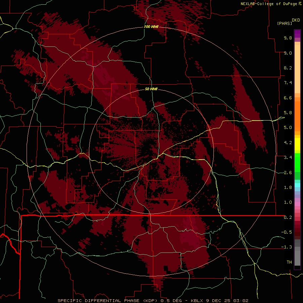The height and width of the screenshot is (303, 303).
Task: Click the radar site center of range rings
Action: 151,152
